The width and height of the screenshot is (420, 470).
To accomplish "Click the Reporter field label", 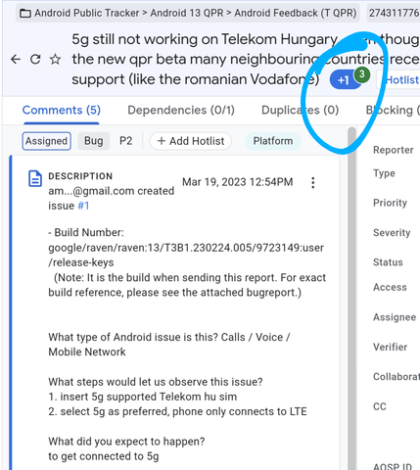I will [x=394, y=150].
